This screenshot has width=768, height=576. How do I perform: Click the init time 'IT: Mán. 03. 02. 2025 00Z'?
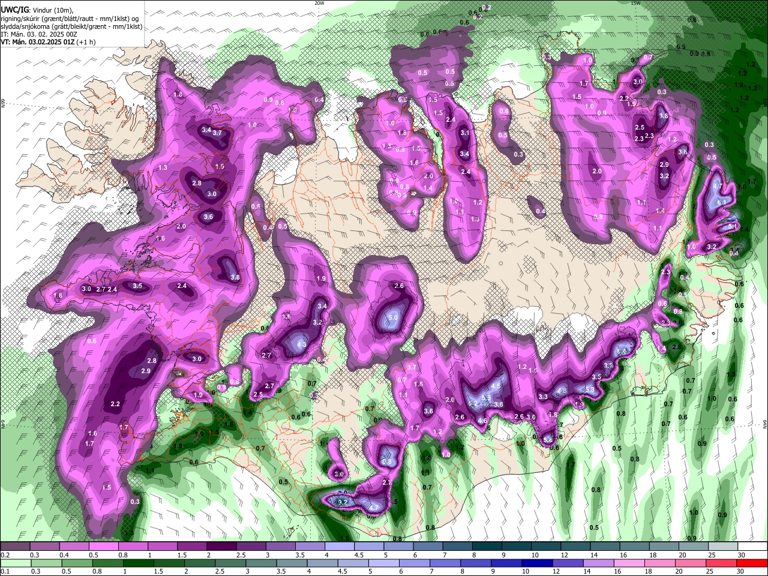coord(40,34)
